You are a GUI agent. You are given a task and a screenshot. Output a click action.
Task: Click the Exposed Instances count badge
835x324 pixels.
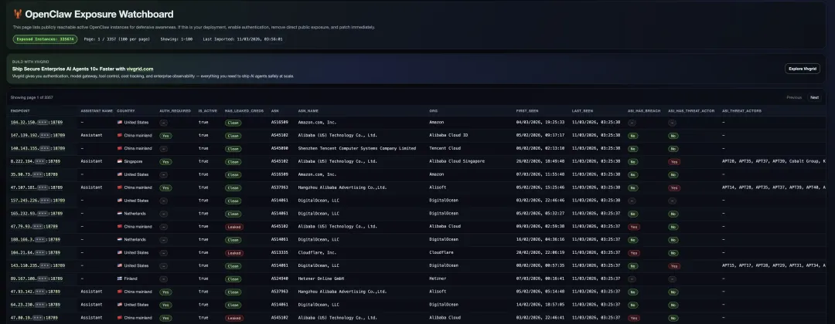point(46,39)
